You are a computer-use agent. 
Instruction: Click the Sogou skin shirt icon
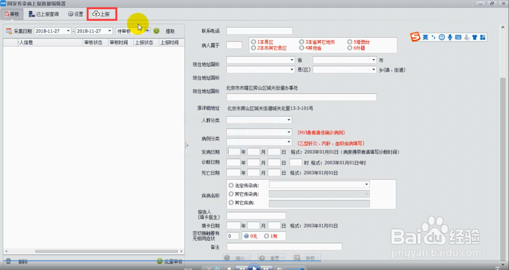point(474,37)
